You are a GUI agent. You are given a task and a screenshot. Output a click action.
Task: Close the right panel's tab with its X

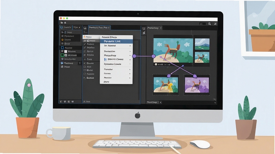161,28
